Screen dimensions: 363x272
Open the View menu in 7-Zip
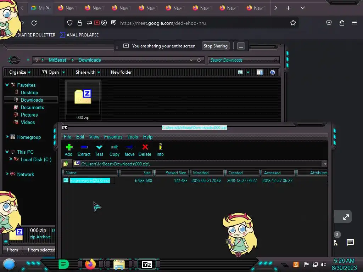coord(94,137)
